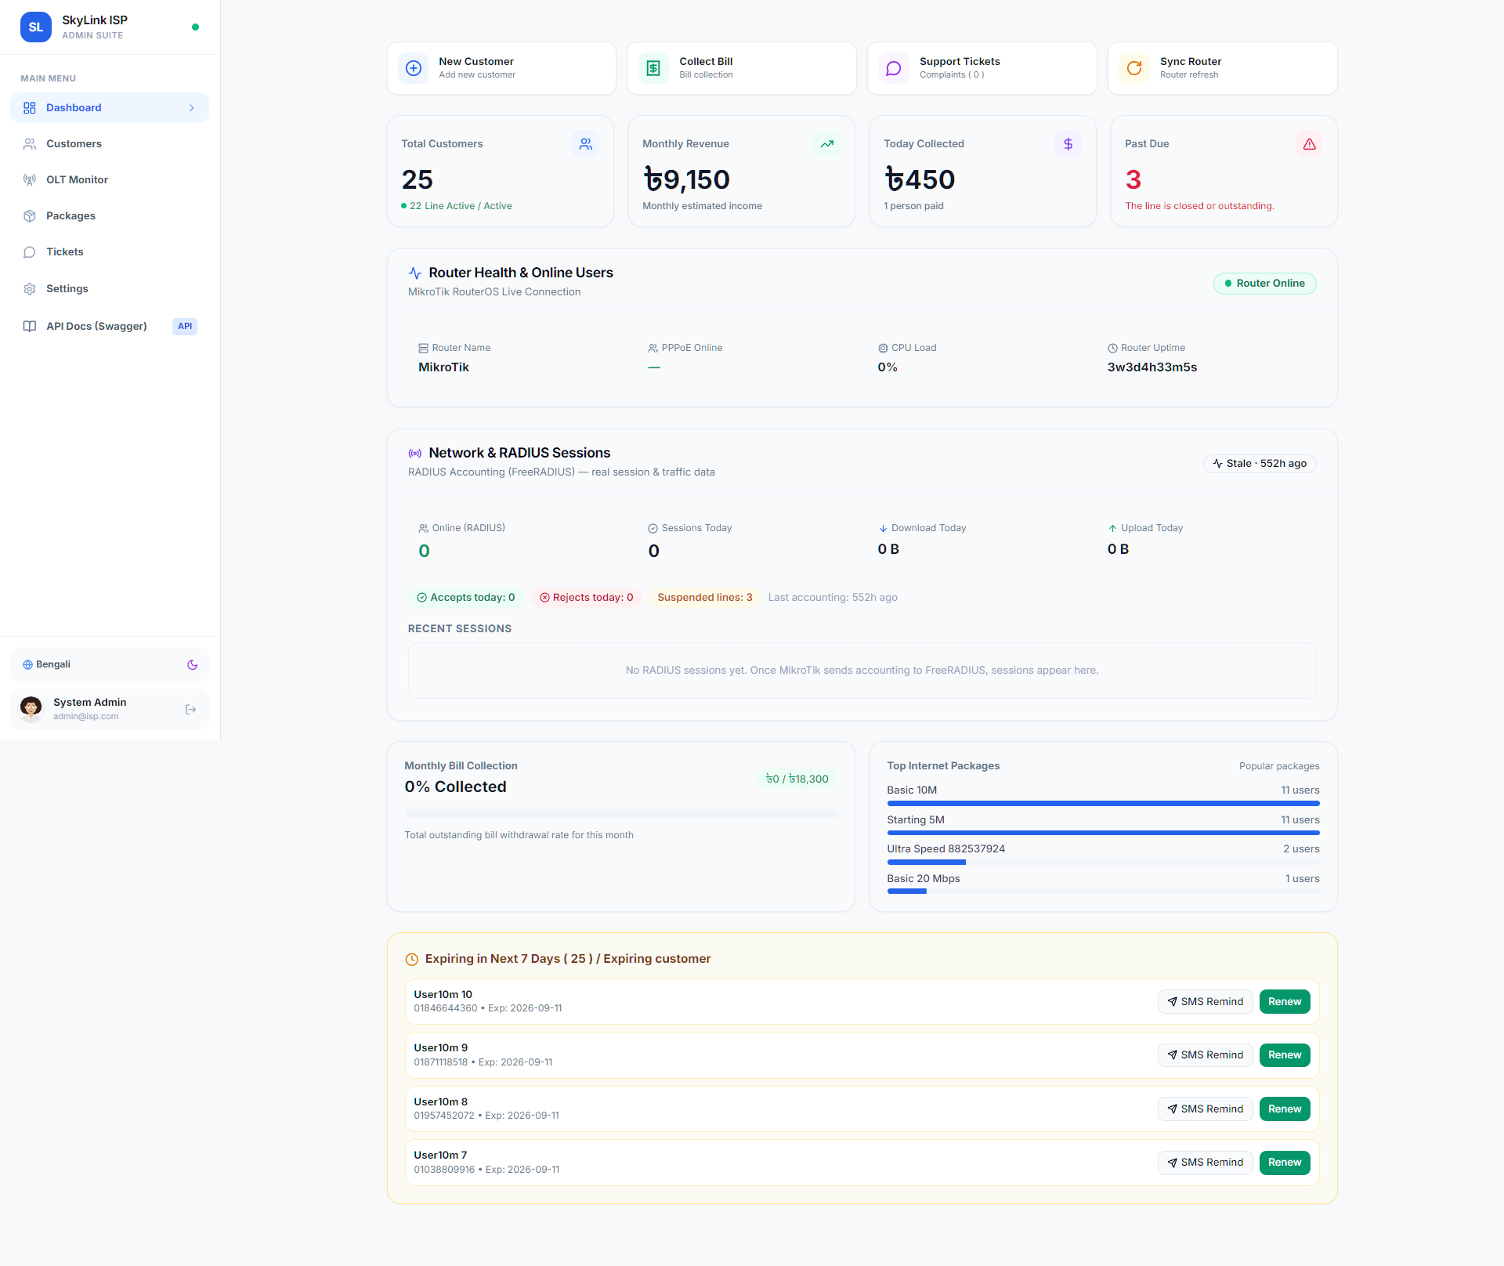Click the MikroTik router name value
The image size is (1504, 1266).
444,367
